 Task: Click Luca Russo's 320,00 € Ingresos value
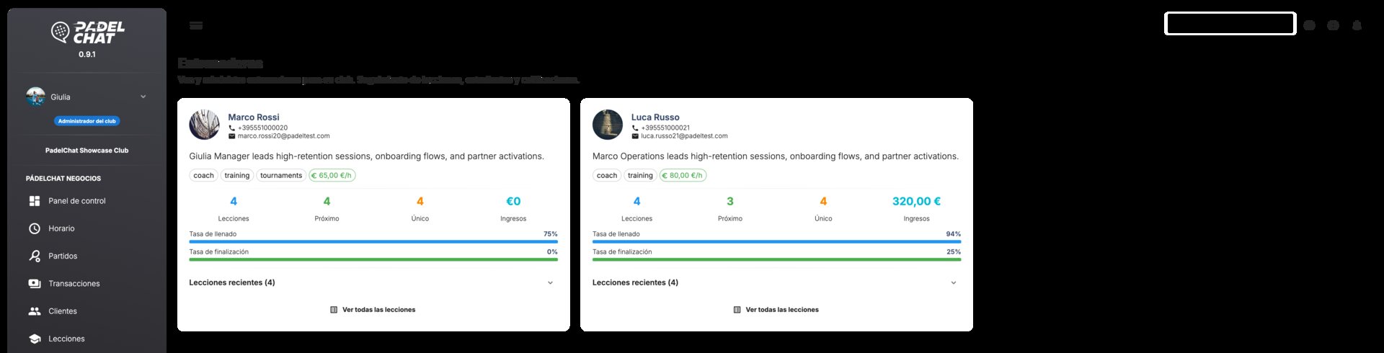coord(916,201)
